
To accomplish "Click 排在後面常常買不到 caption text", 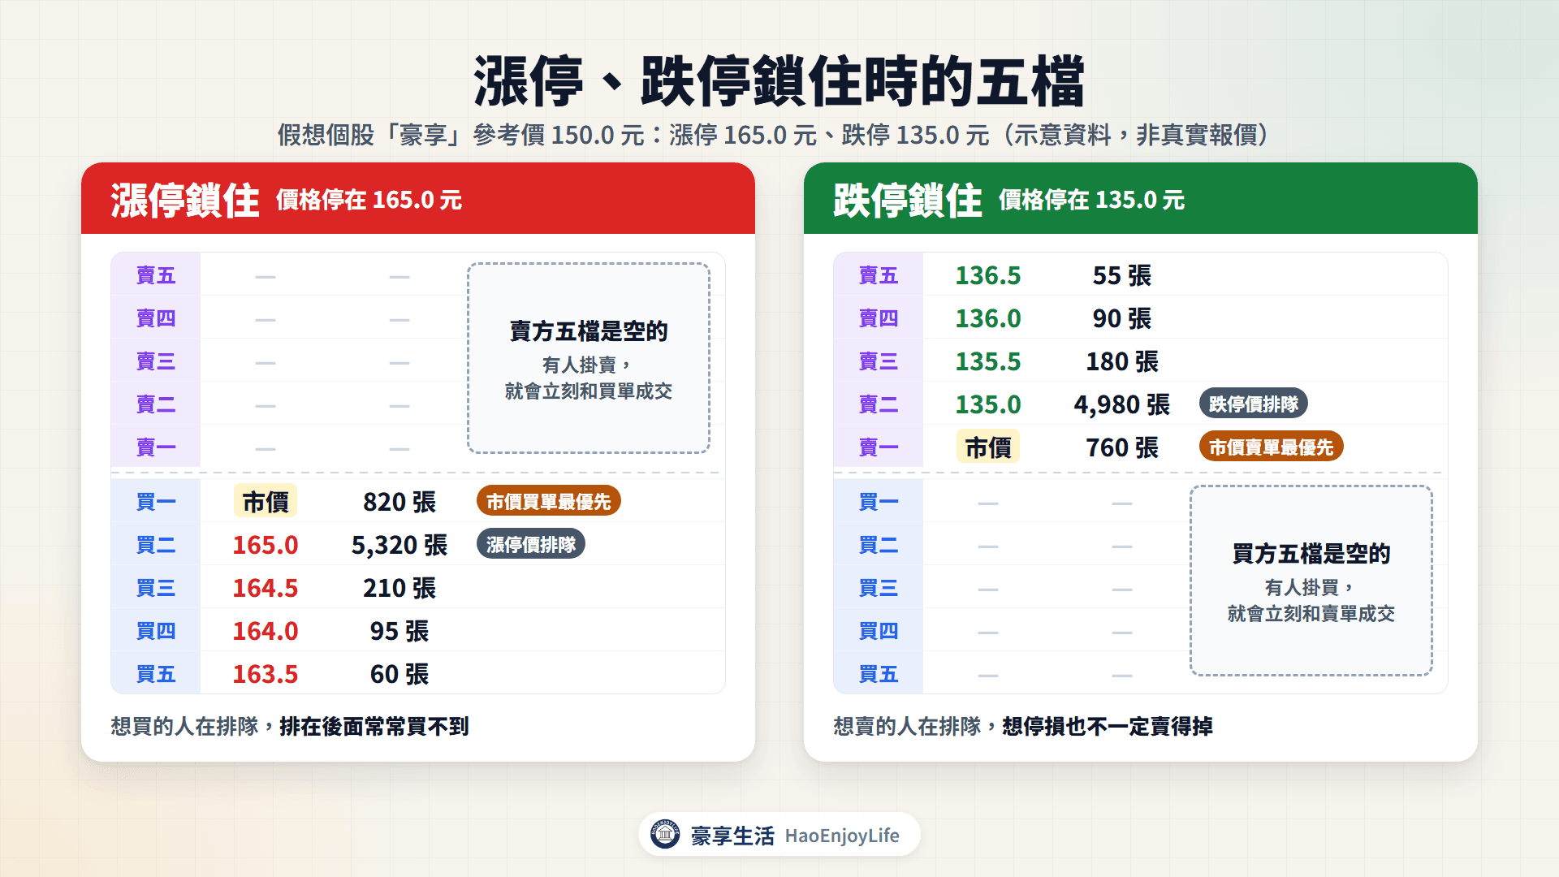I will click(374, 726).
